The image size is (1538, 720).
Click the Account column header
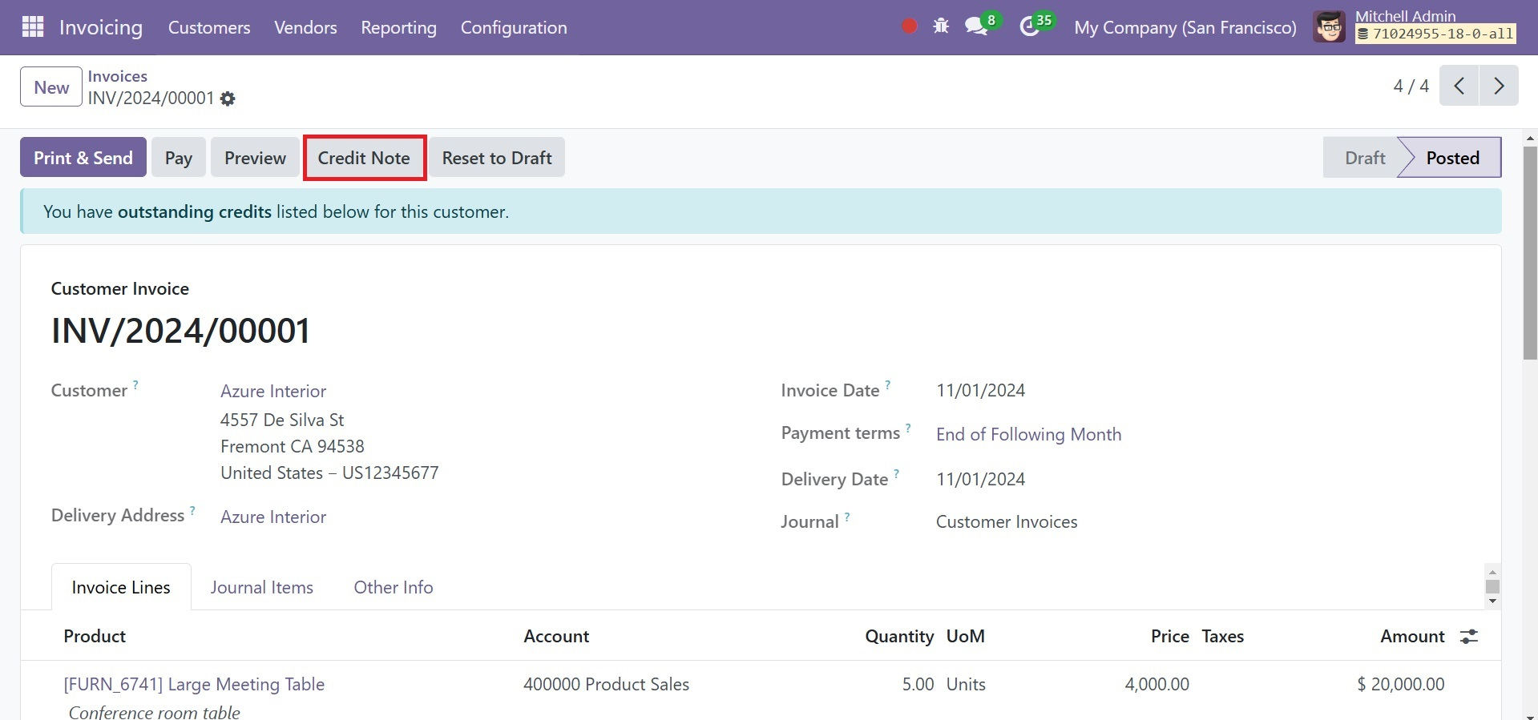coord(556,636)
